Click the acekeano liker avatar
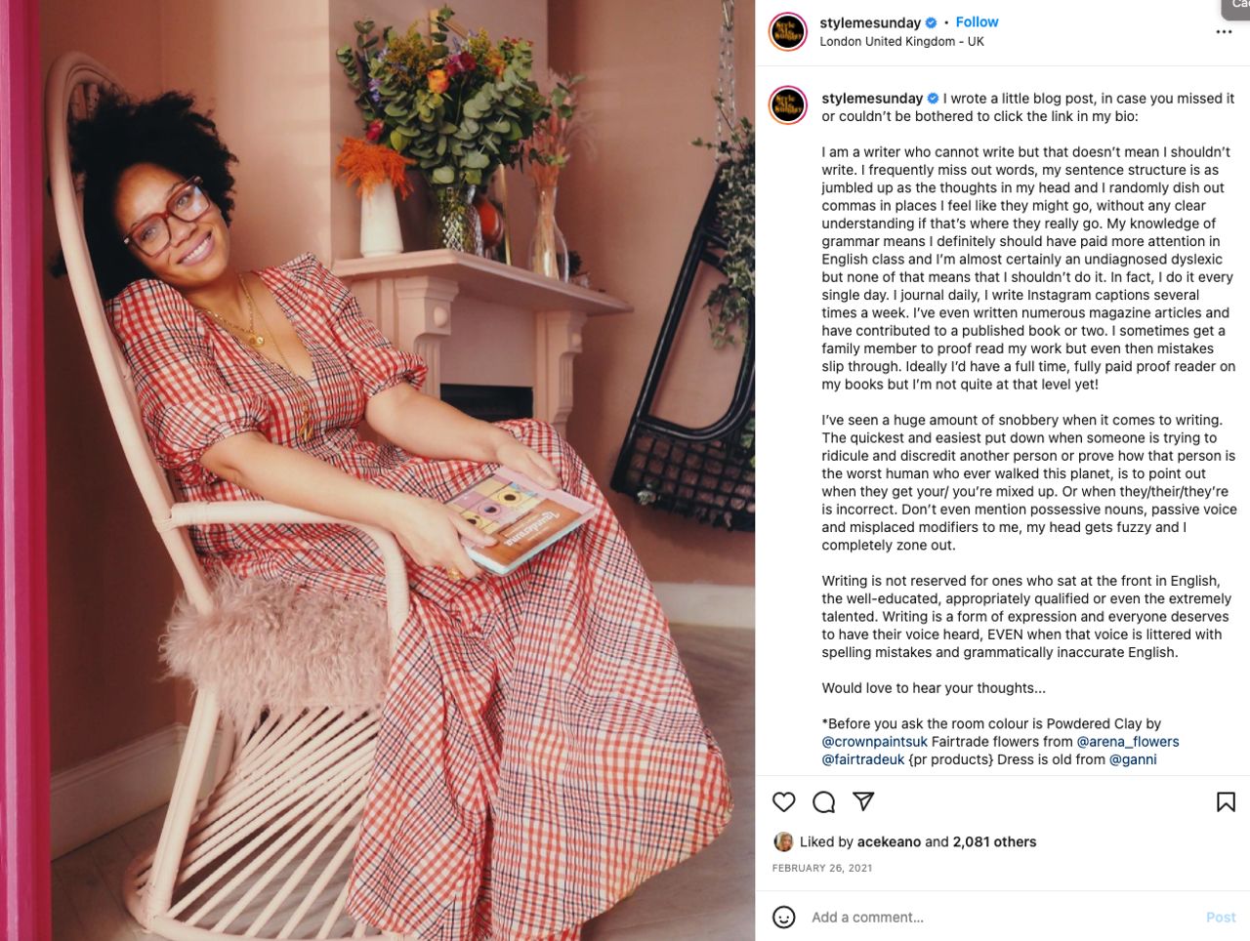1250x941 pixels. 783,841
